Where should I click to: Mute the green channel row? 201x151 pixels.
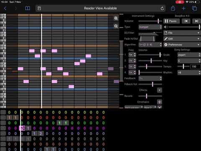point(3,123)
